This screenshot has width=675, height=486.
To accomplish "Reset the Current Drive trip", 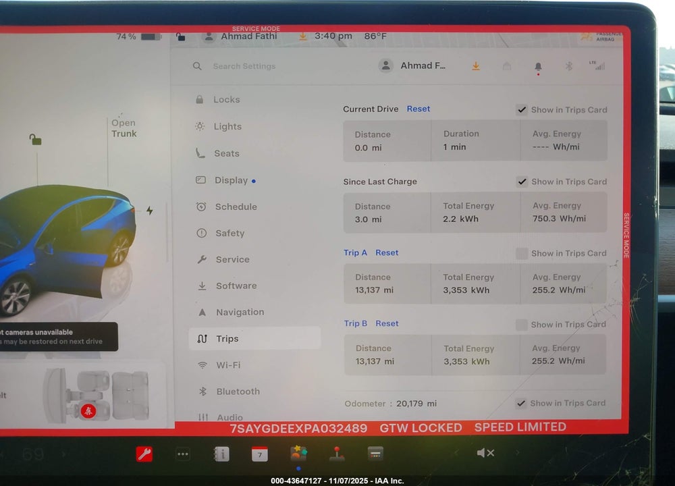I will [x=418, y=109].
